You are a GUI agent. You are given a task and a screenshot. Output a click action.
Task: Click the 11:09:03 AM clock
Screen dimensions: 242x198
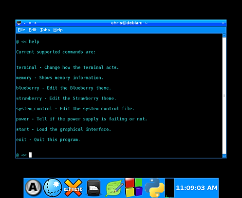pyautogui.click(x=197, y=188)
